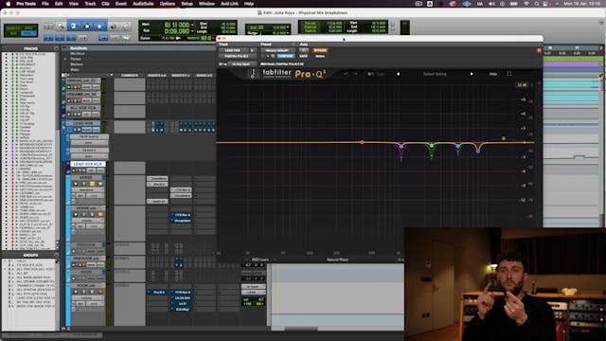Open the Setup menu

(x=187, y=4)
